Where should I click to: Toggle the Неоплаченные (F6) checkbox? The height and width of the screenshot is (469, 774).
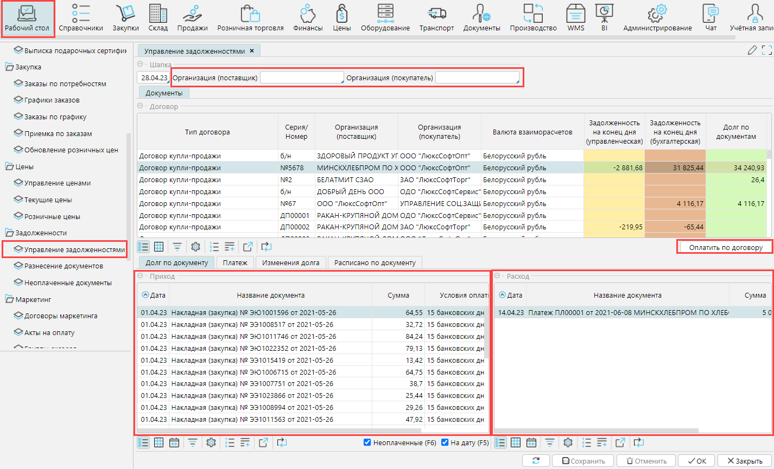(x=367, y=442)
